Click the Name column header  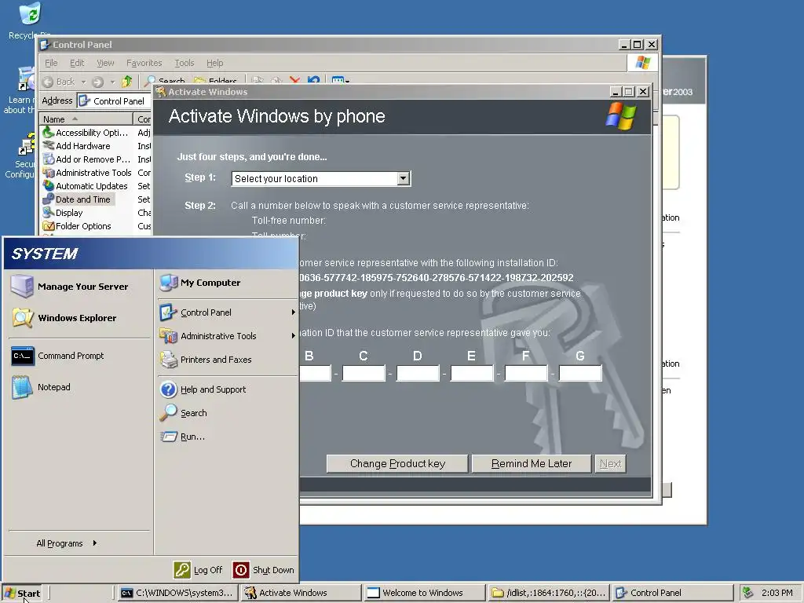86,119
